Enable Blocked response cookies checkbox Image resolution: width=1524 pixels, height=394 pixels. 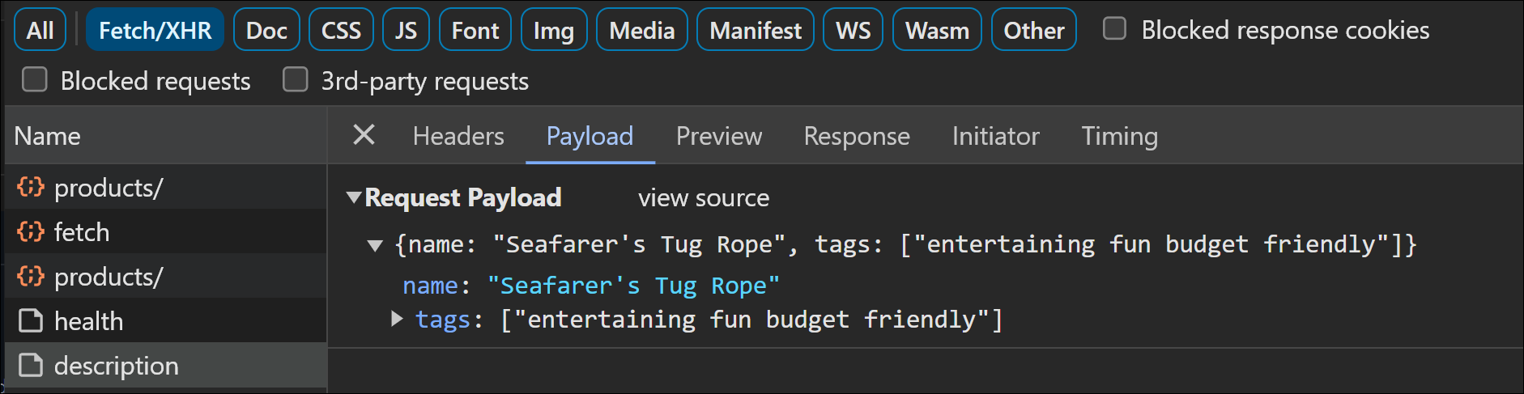coord(1115,29)
